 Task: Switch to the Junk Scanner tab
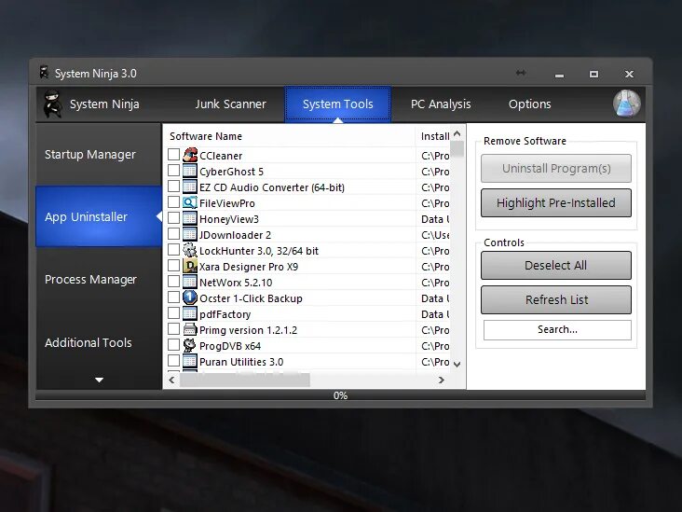[230, 104]
